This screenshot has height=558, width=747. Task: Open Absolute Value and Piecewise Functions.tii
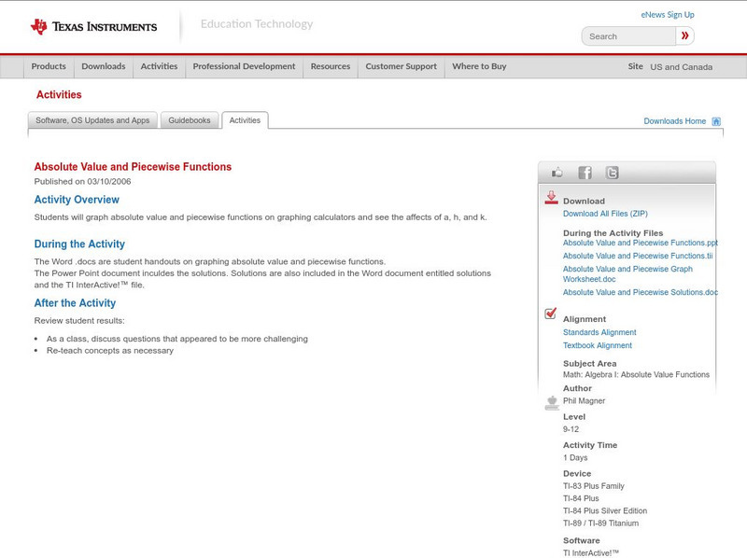coord(638,257)
